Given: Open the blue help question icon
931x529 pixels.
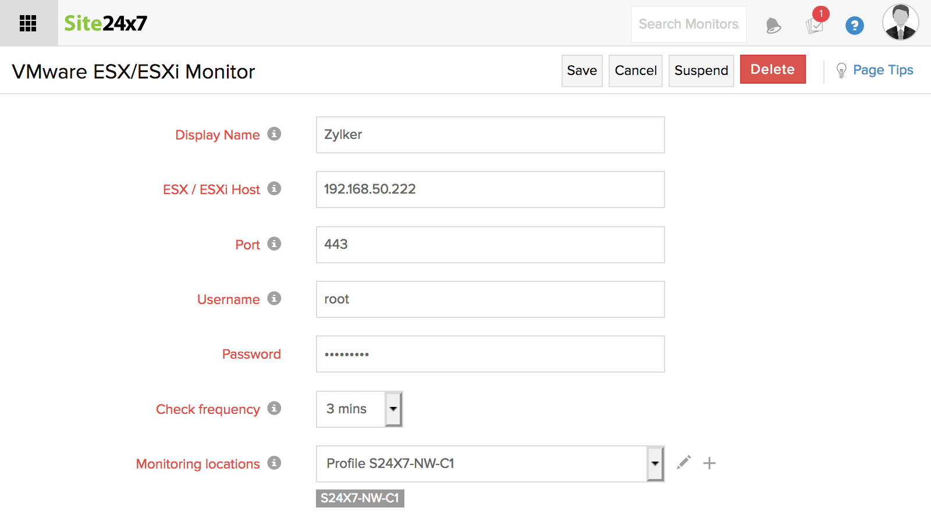Looking at the screenshot, I should [x=854, y=26].
